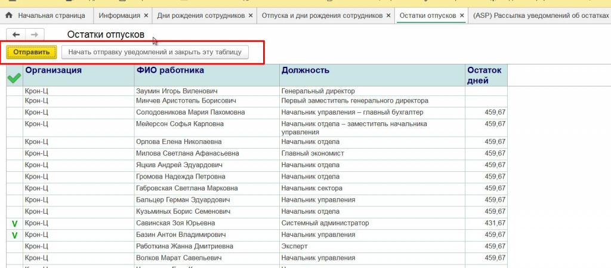Check the mark cell for Волков Марат Савельевич
The width and height of the screenshot is (611, 268).
coord(15,258)
